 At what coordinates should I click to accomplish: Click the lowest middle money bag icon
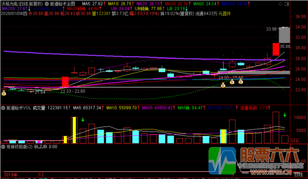point(223,85)
